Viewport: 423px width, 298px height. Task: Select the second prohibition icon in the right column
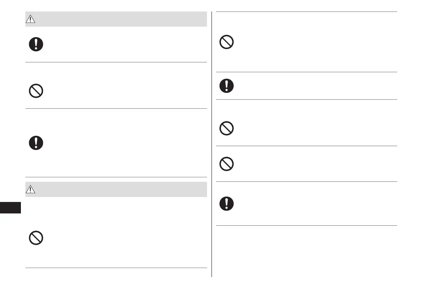(227, 129)
